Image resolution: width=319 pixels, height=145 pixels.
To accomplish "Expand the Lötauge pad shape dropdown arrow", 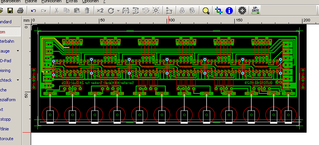I will click(x=18, y=51).
